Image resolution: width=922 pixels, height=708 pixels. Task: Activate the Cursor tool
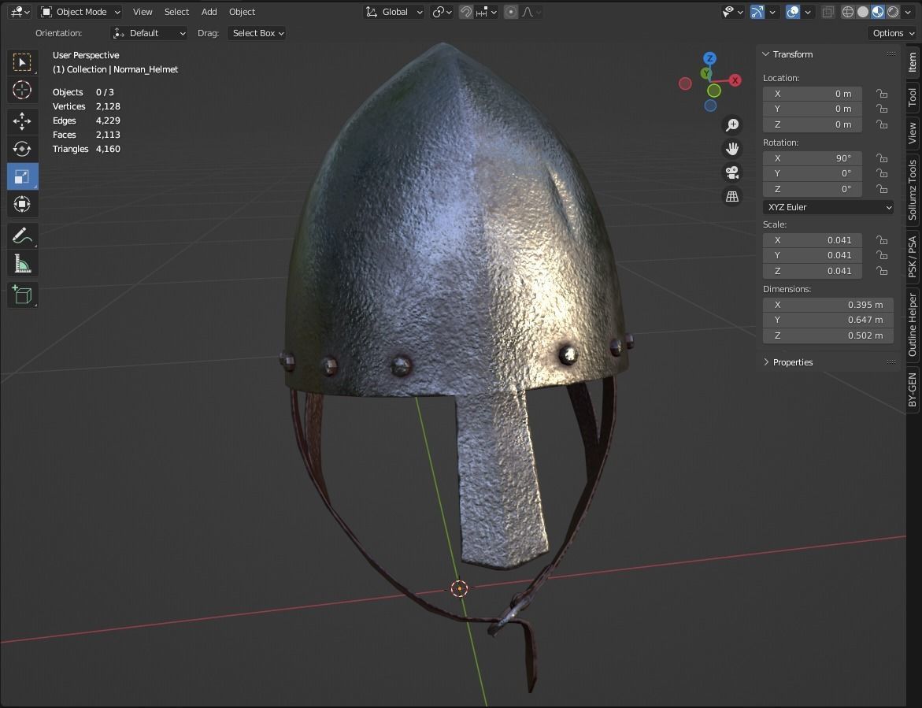click(22, 90)
